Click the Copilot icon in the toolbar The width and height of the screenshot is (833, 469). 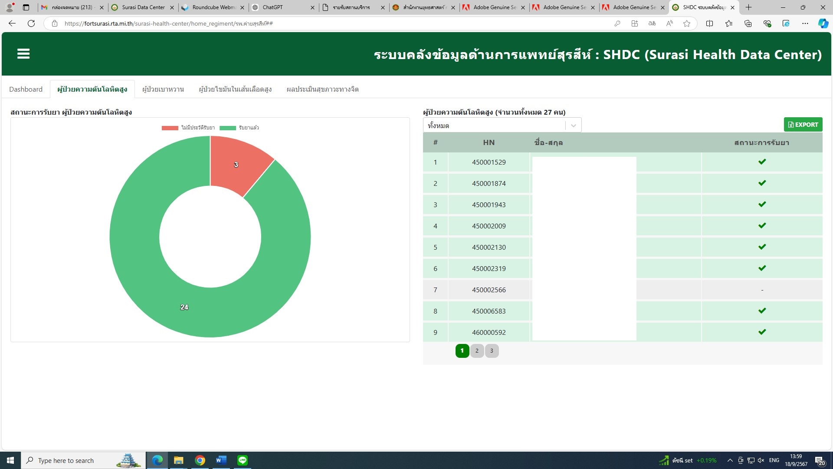(x=823, y=23)
